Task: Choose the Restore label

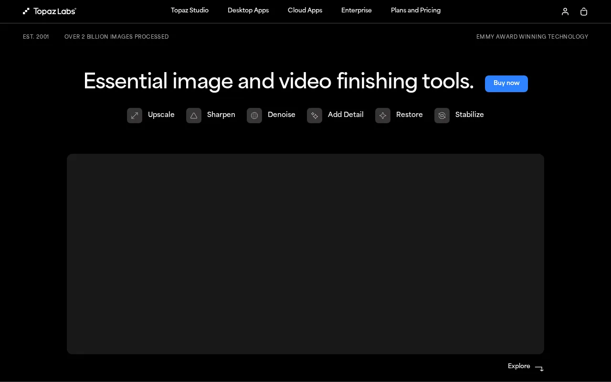Action: pyautogui.click(x=410, y=115)
